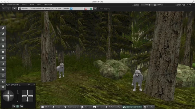Screen dimensions: 195x109
Task: Open the World menu
Action: point(24,5)
